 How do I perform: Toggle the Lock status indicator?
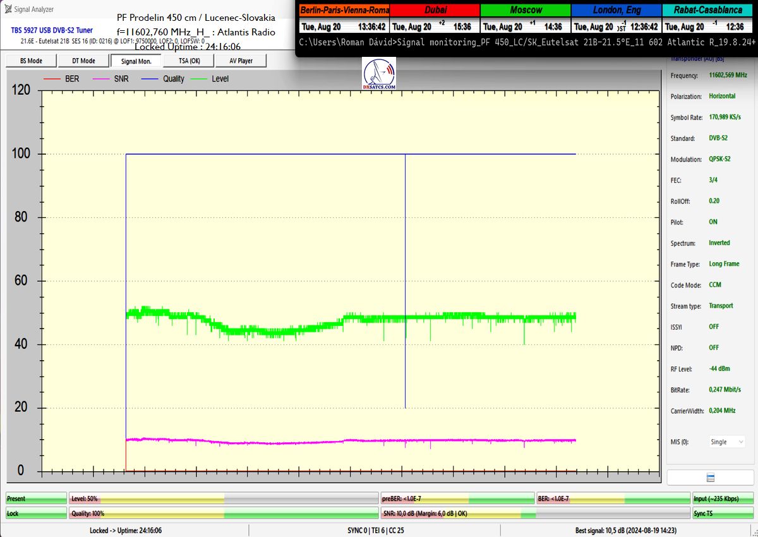pyautogui.click(x=36, y=514)
